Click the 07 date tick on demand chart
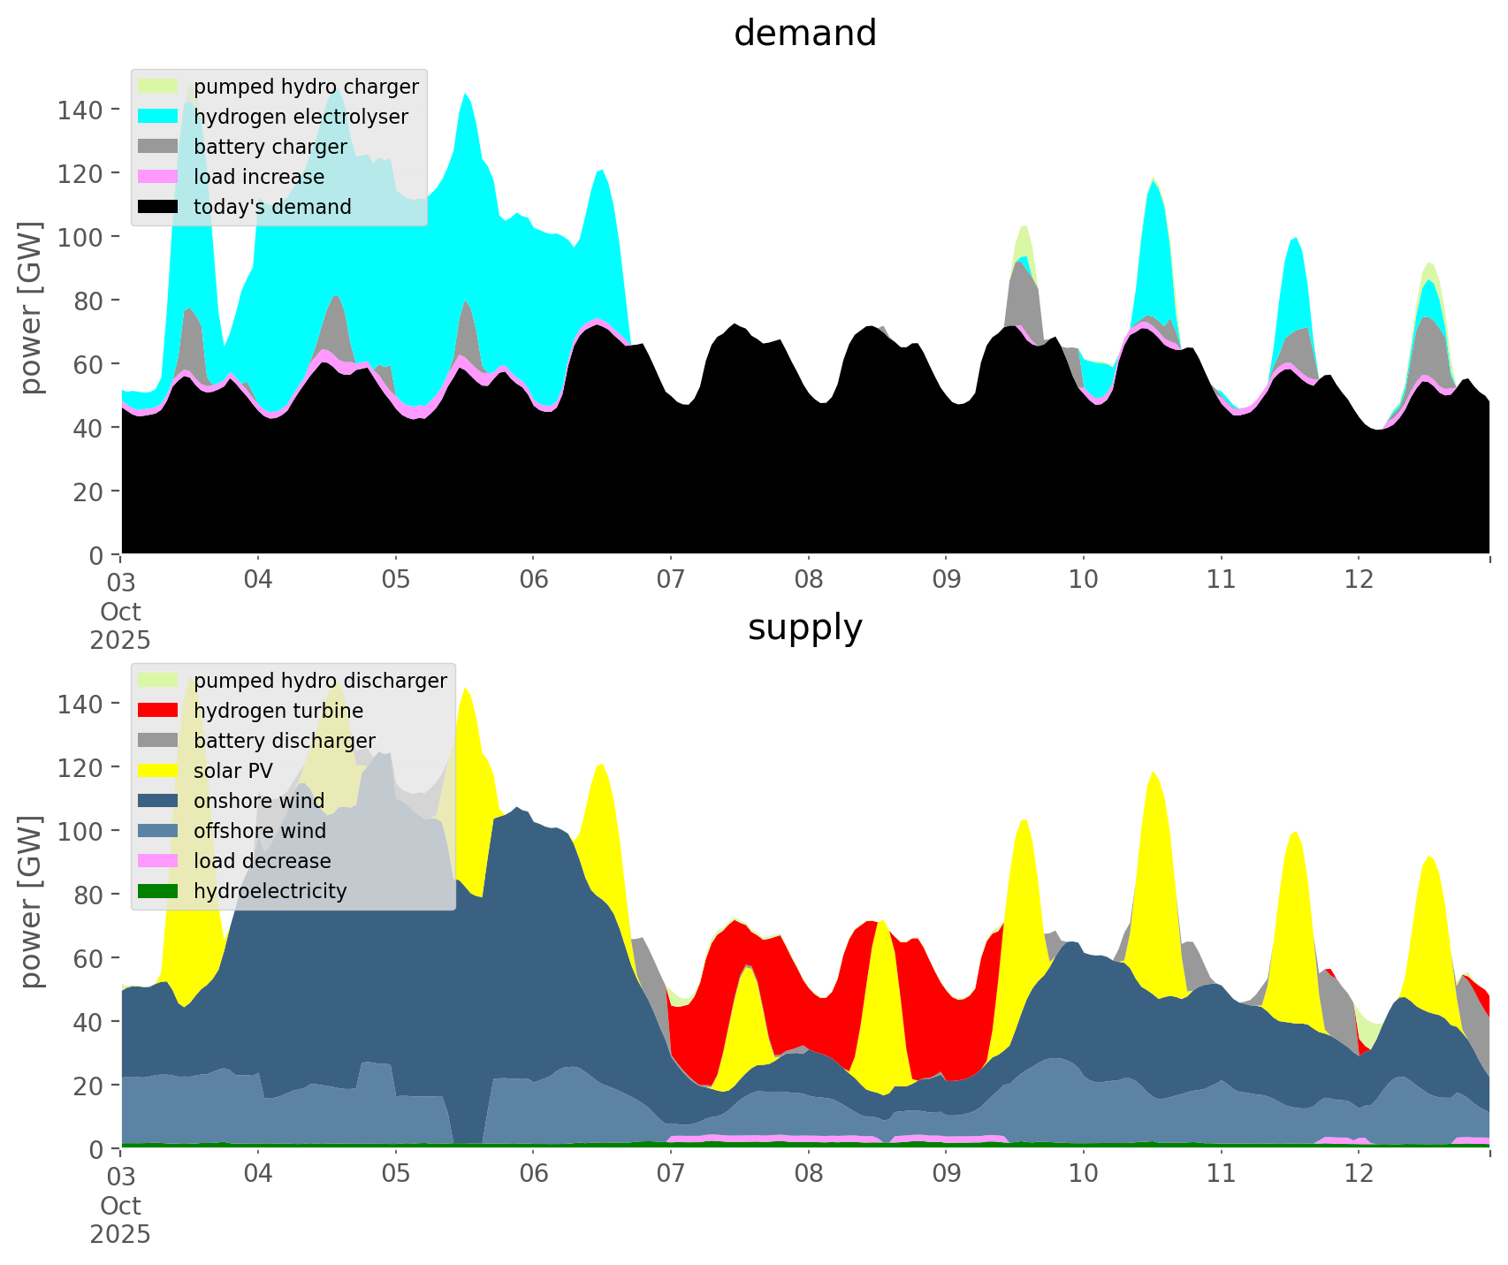Viewport: 1508px width, 1265px height. 671,581
